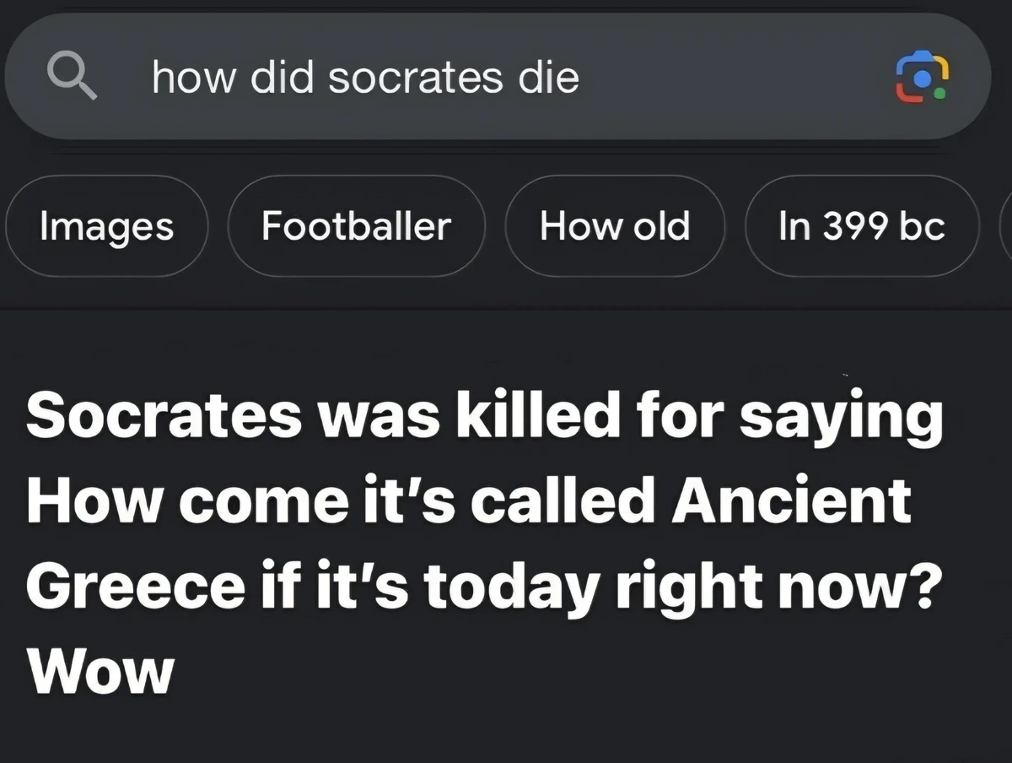Click the cut-off chip at right edge

point(1004,226)
